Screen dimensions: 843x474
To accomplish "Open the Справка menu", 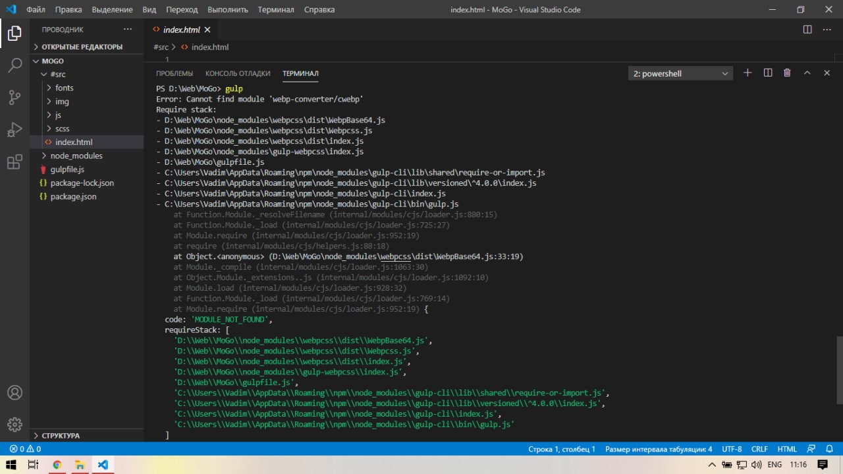I will [319, 10].
